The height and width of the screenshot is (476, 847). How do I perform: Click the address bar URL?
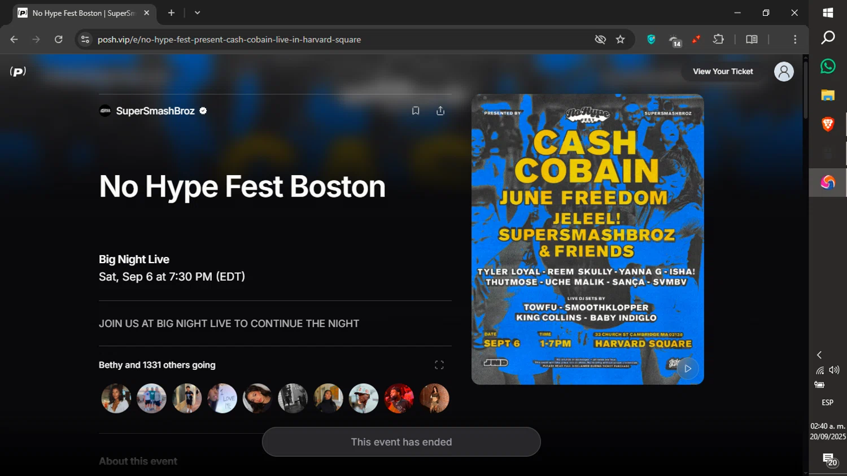229,40
